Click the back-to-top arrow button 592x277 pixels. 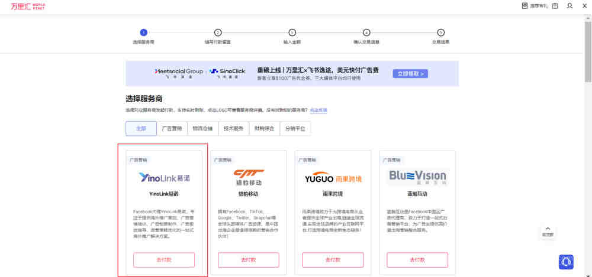point(548,231)
